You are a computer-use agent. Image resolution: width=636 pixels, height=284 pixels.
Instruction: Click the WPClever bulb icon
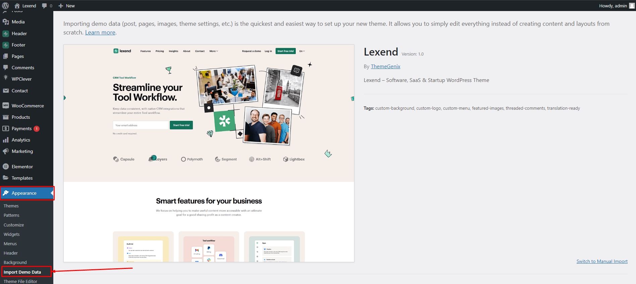[x=6, y=78]
